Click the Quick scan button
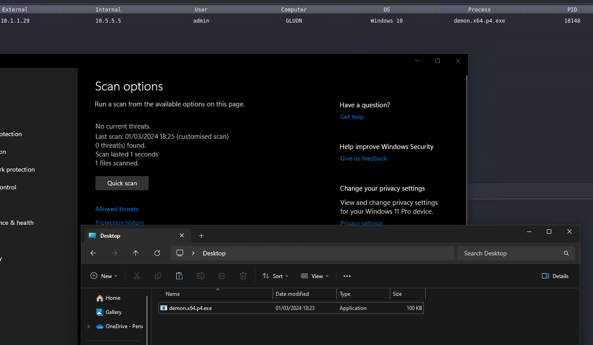This screenshot has width=593, height=345. tap(122, 183)
